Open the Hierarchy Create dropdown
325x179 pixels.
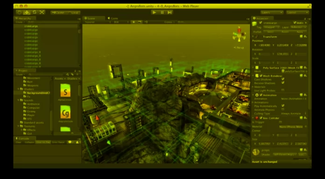20,22
